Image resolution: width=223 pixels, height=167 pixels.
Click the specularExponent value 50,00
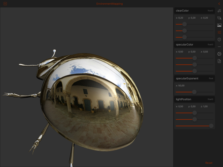pyautogui.click(x=180, y=86)
